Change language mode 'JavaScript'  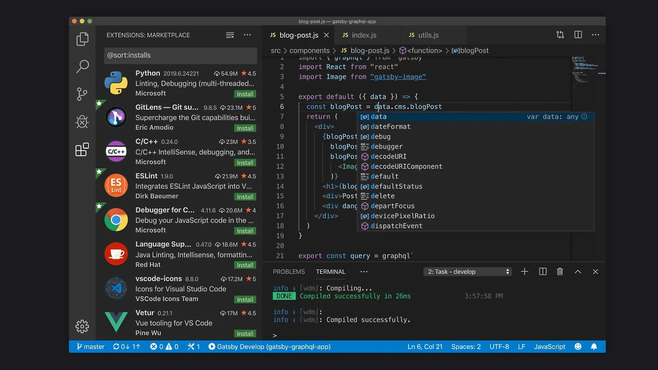(x=550, y=347)
